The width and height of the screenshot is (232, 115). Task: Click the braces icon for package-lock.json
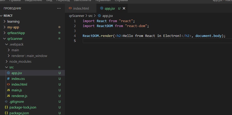pyautogui.click(x=6, y=107)
